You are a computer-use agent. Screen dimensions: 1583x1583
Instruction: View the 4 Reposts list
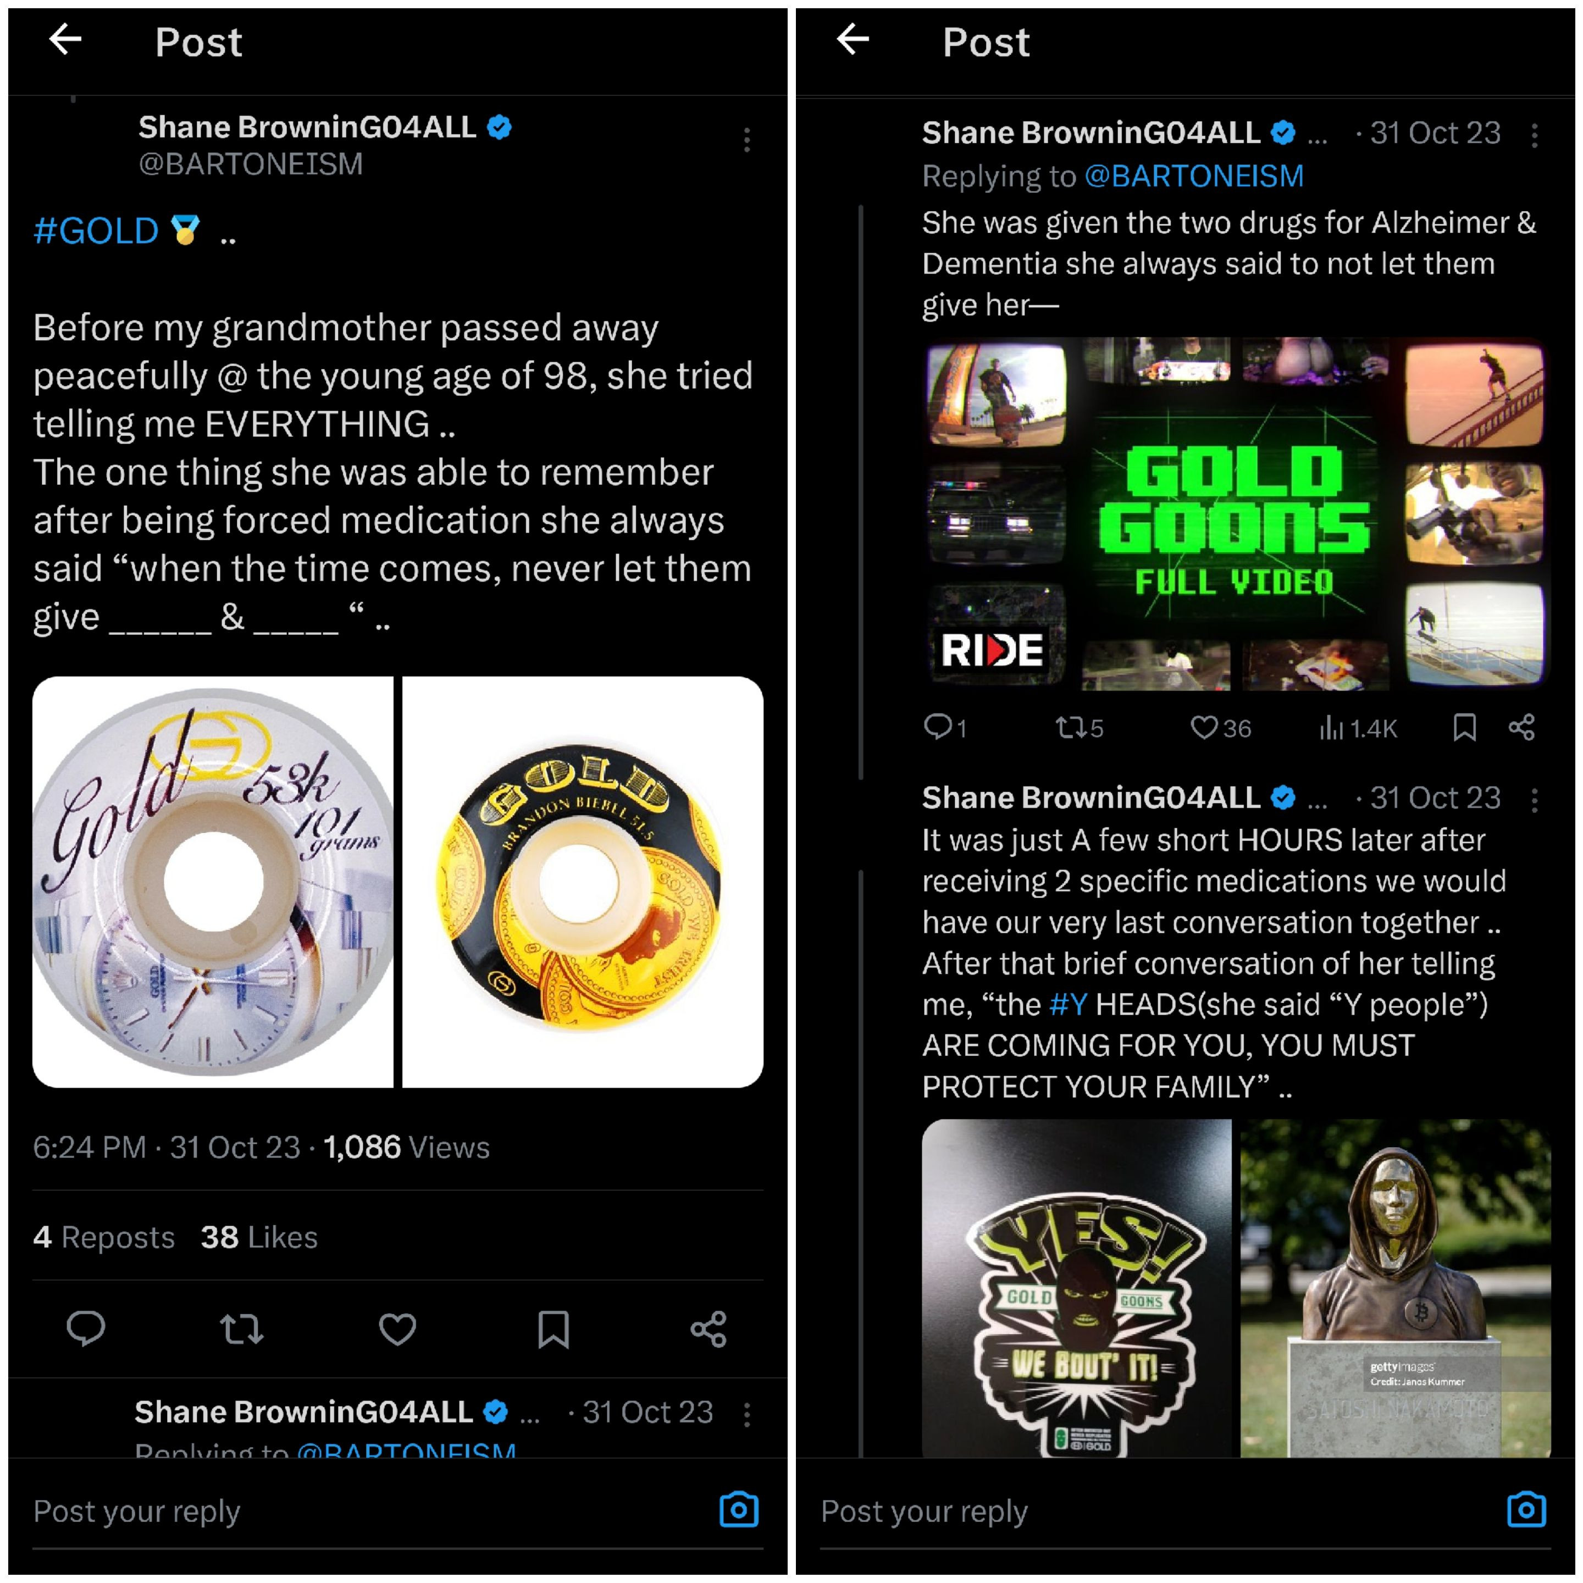coord(104,1237)
